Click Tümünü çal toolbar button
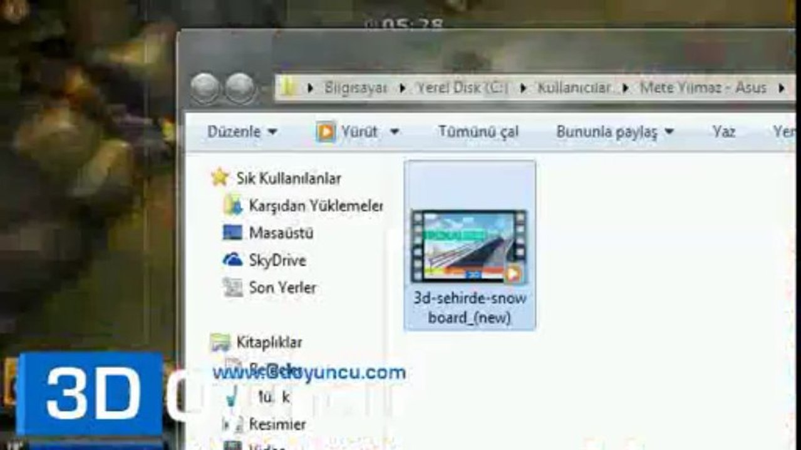The width and height of the screenshot is (801, 450). pos(478,132)
